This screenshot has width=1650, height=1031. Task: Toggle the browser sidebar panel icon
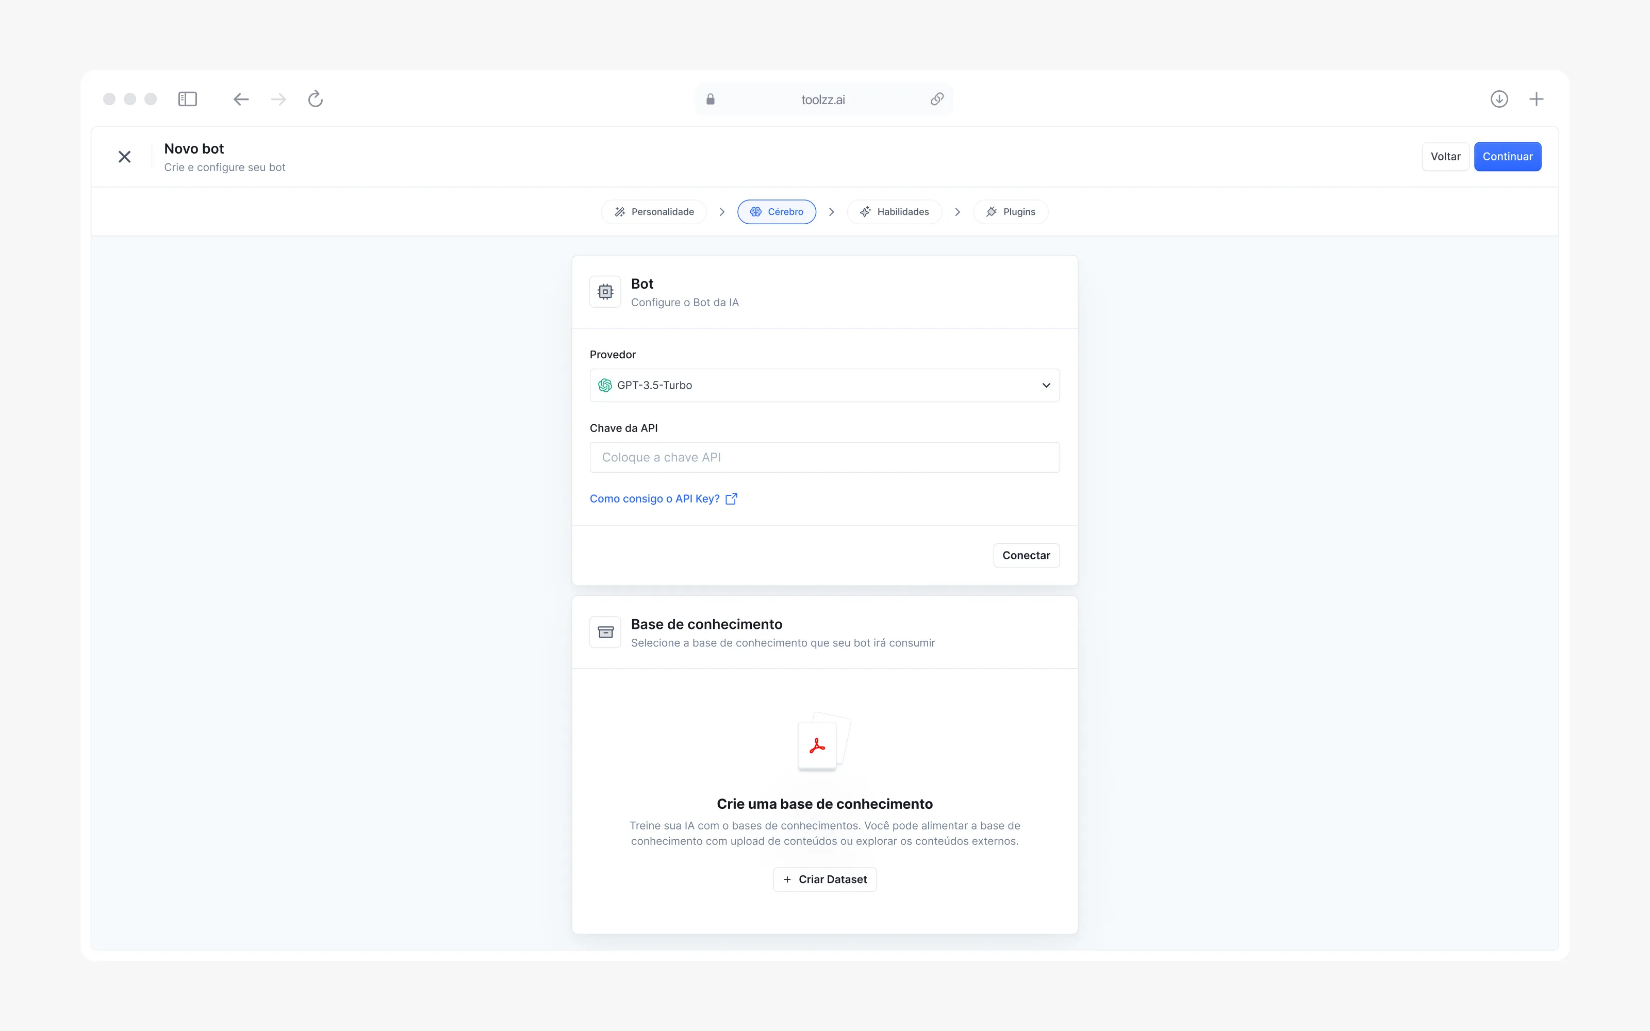click(188, 99)
